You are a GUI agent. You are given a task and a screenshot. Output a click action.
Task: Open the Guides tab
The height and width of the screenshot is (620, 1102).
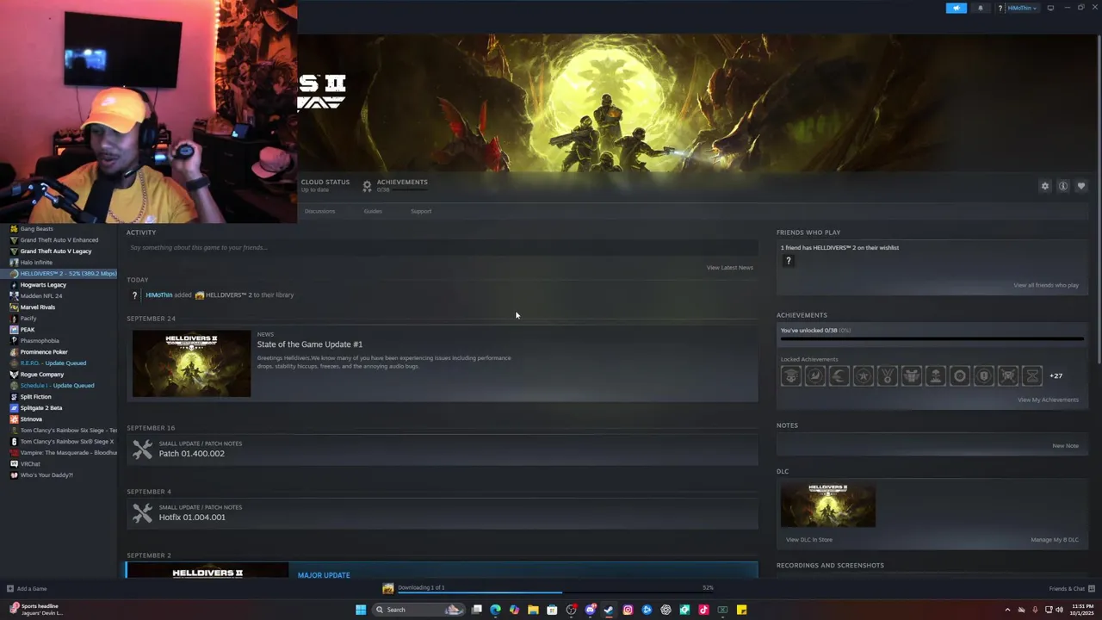point(373,211)
